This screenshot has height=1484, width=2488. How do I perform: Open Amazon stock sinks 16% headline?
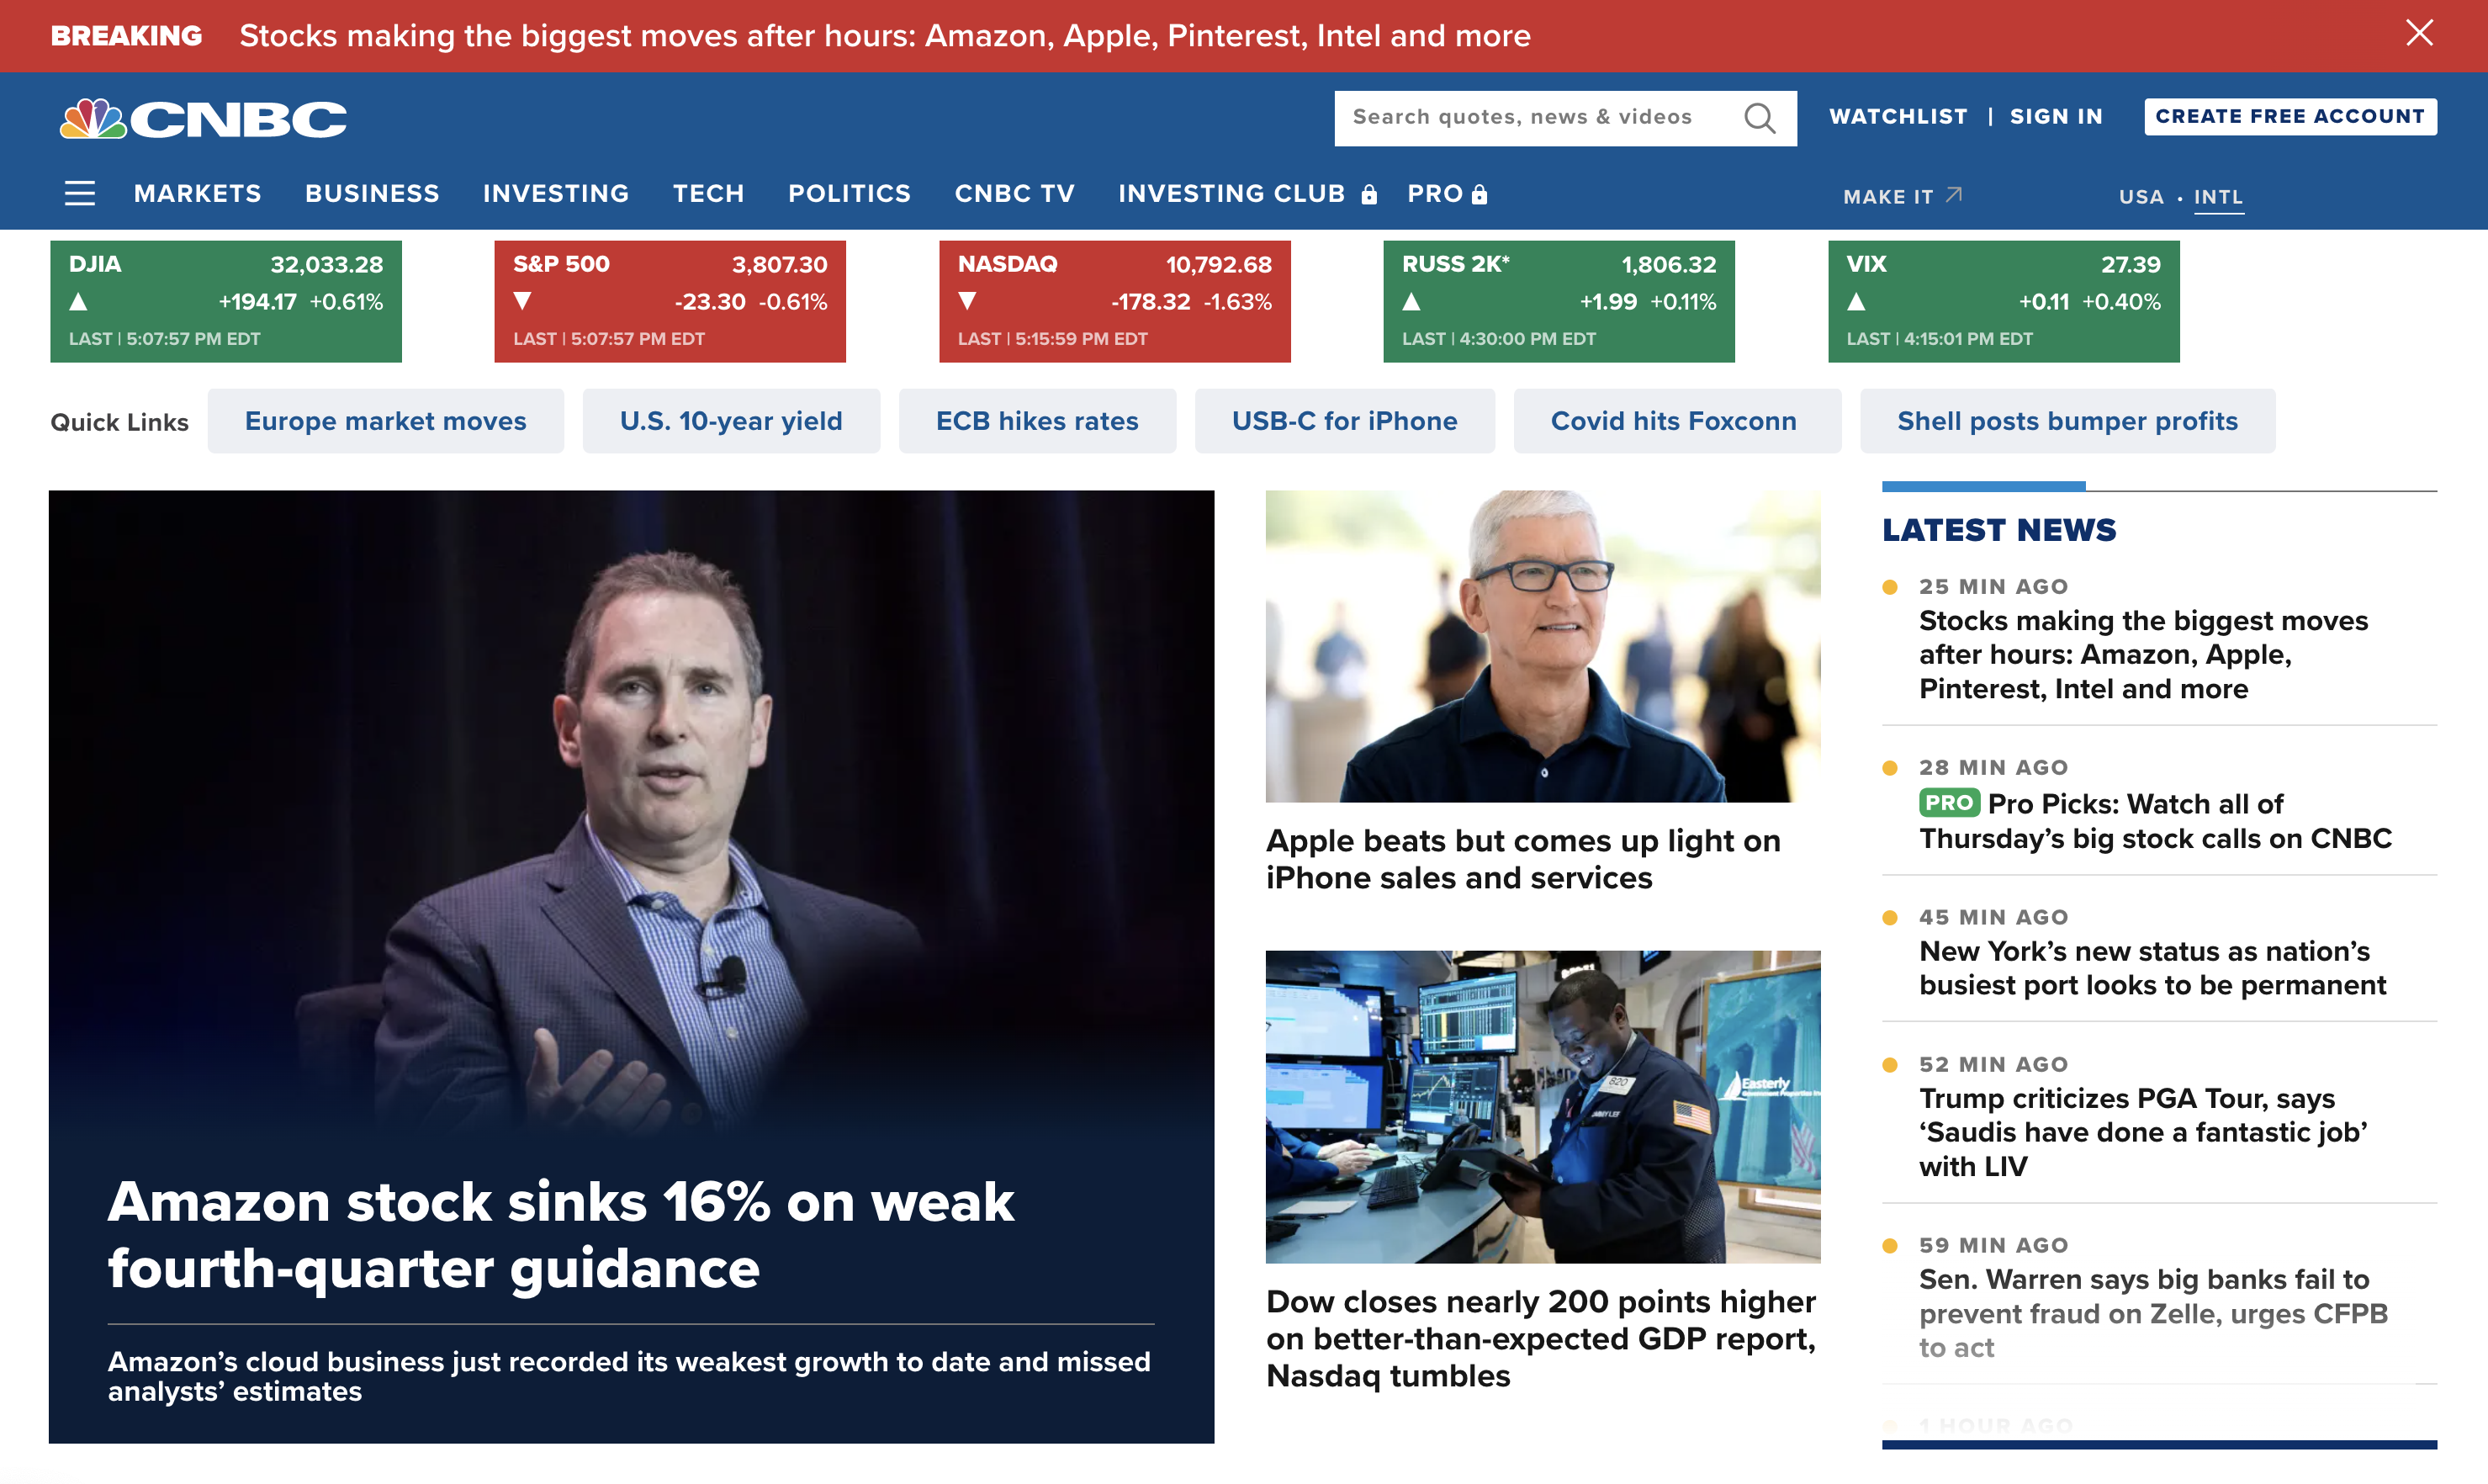[561, 1234]
